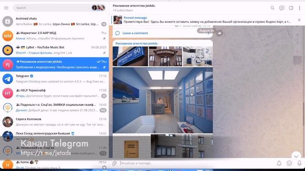This screenshot has width=305, height=171.
Task: Click Leave a comment link
Action: [x=135, y=33]
